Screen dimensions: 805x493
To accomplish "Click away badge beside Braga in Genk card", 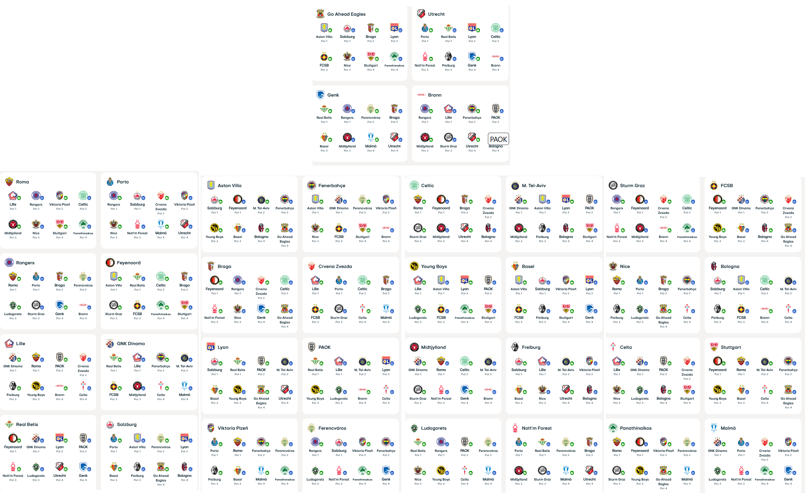I will (400, 111).
